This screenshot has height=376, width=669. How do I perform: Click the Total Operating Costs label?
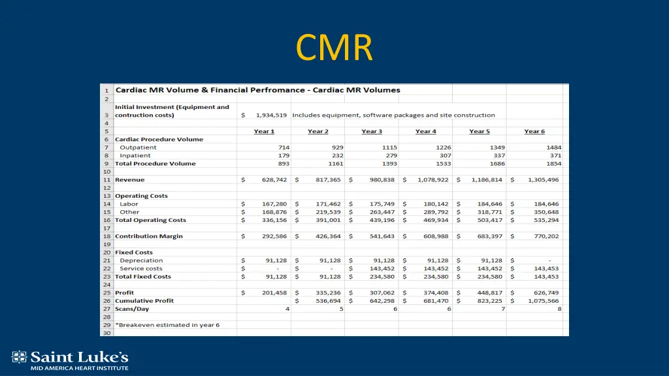tap(151, 221)
